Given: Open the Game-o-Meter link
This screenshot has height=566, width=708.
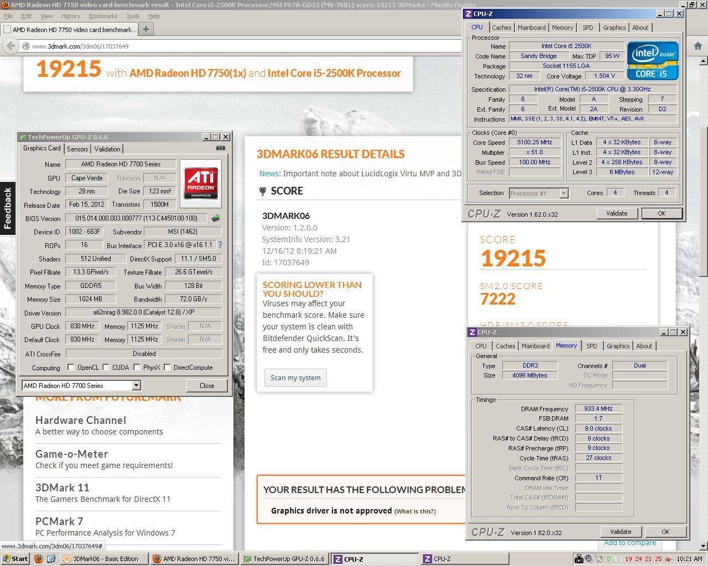Looking at the screenshot, I should (x=71, y=454).
